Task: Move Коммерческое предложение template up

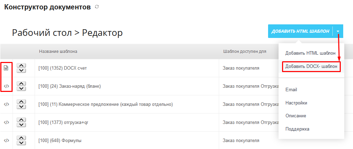Action: 22,102
